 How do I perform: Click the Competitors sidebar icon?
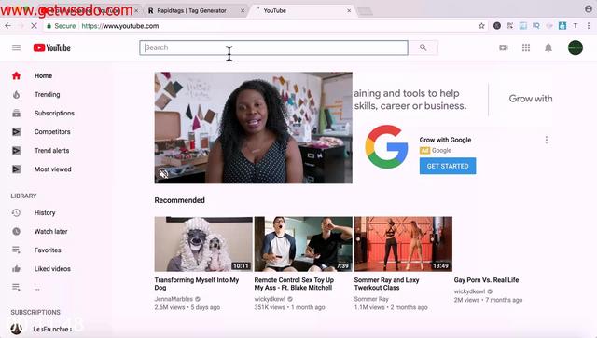(x=16, y=131)
